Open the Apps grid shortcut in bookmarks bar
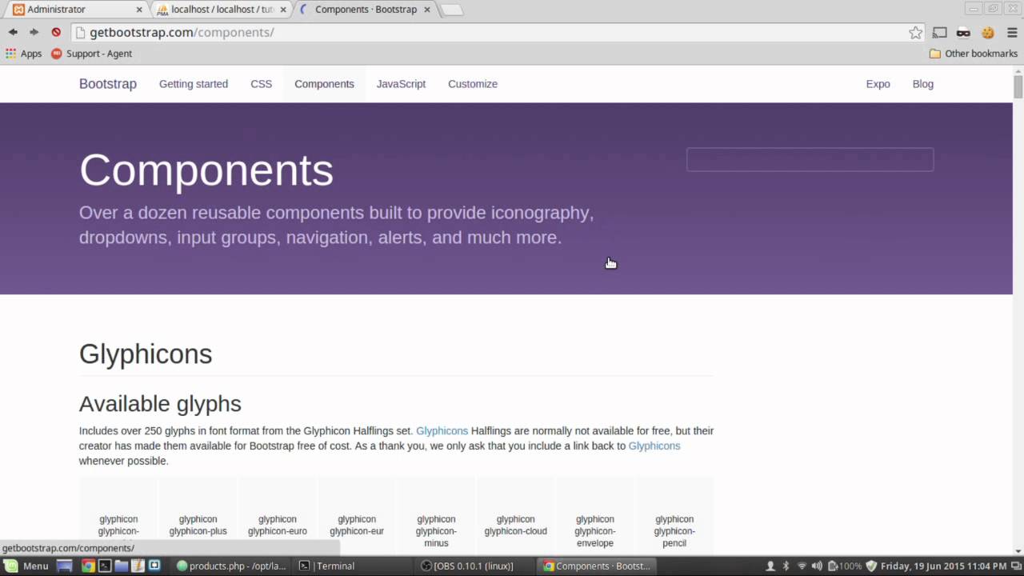The height and width of the screenshot is (576, 1024). click(23, 54)
